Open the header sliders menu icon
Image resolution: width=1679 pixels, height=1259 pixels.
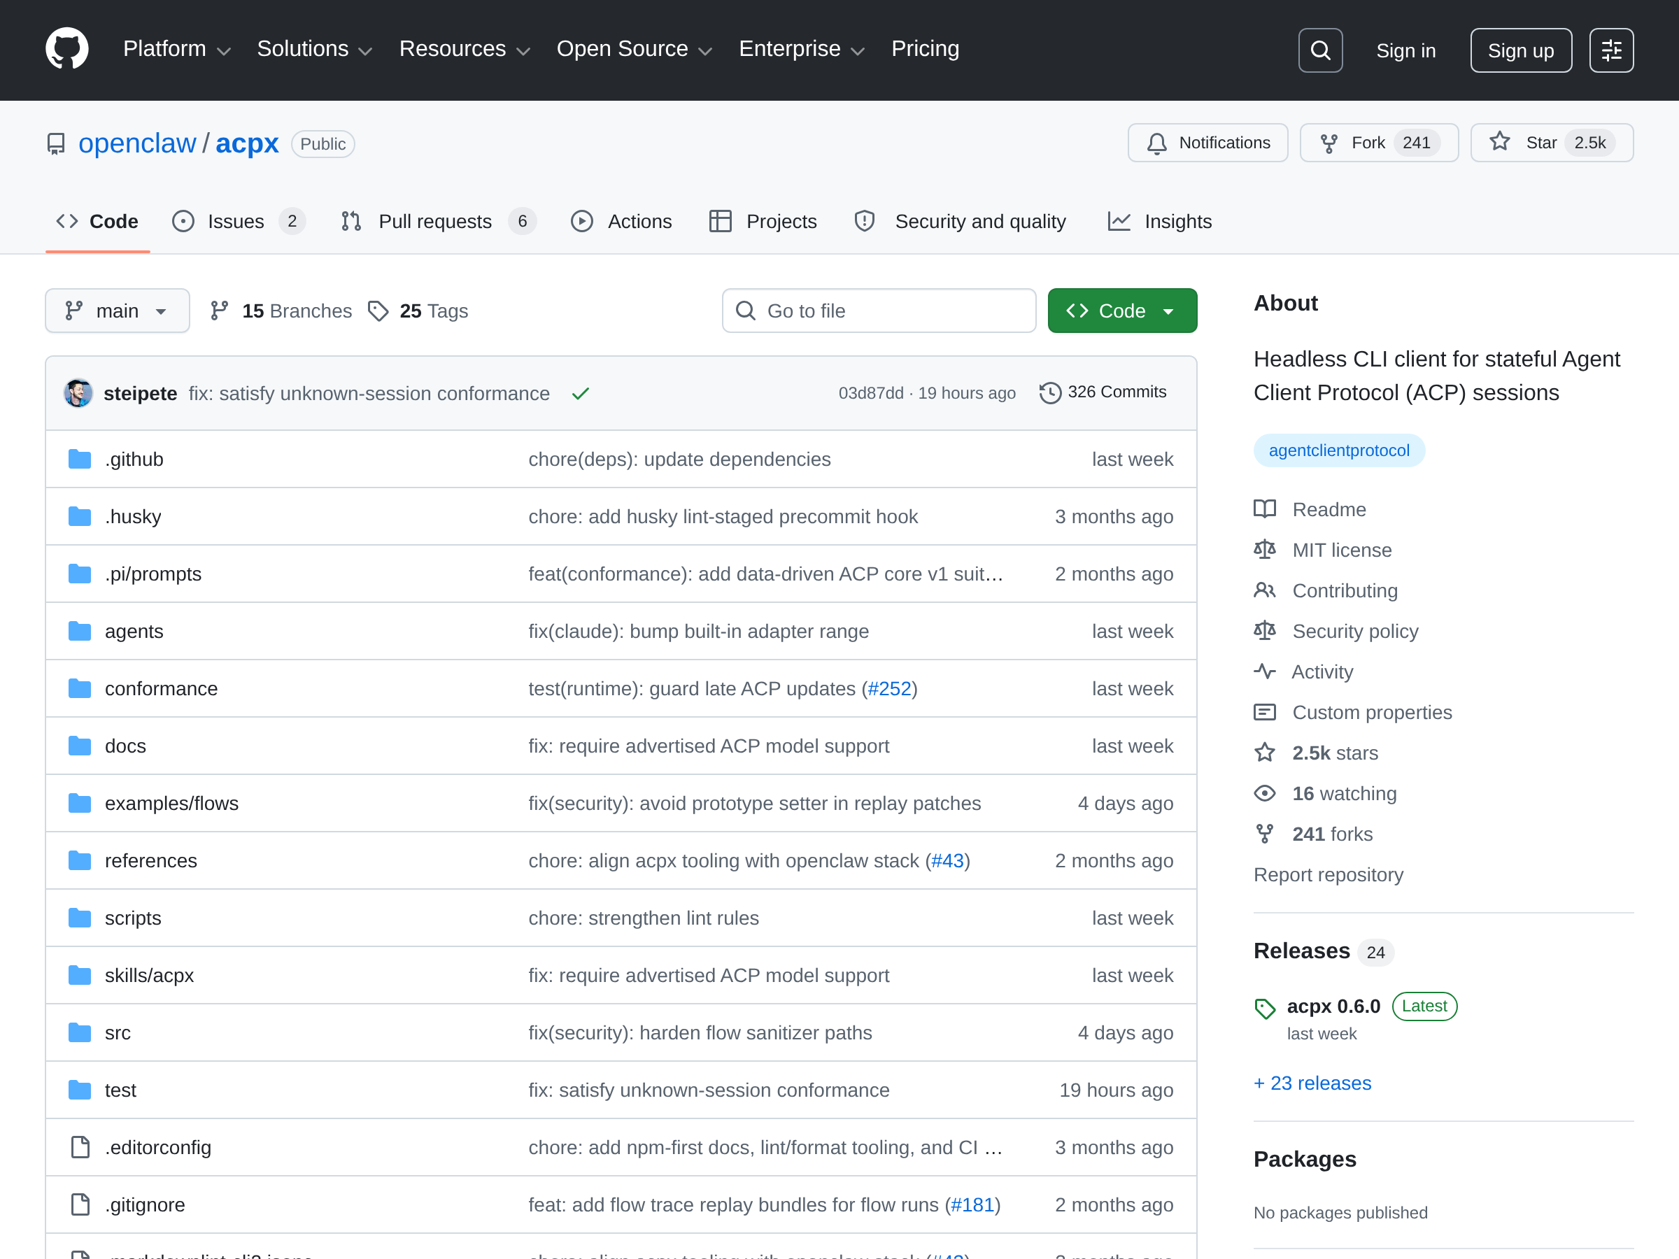1610,50
